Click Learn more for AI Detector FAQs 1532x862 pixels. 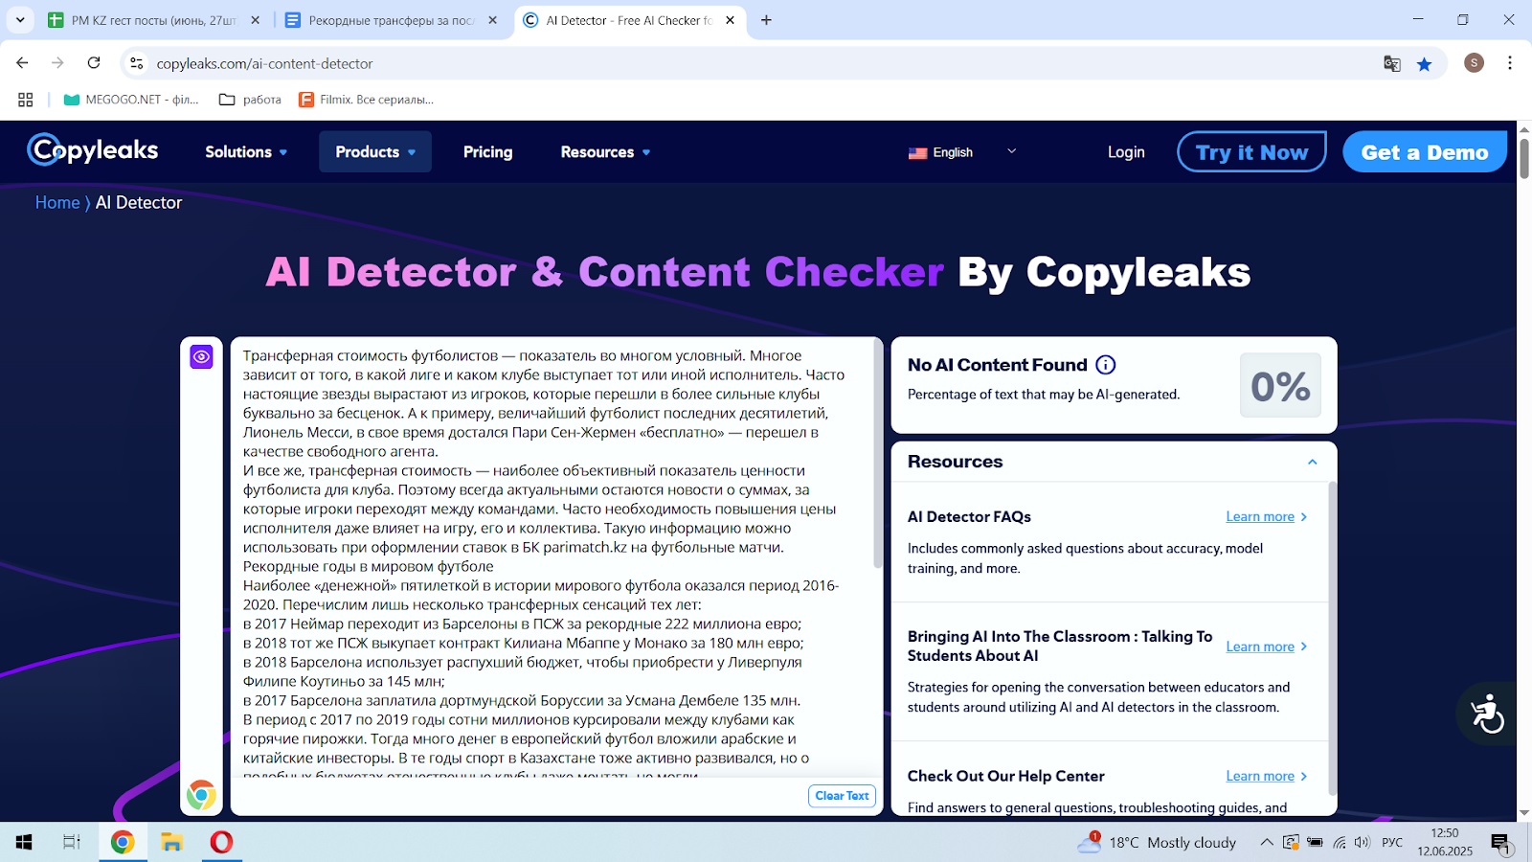pyautogui.click(x=1266, y=516)
